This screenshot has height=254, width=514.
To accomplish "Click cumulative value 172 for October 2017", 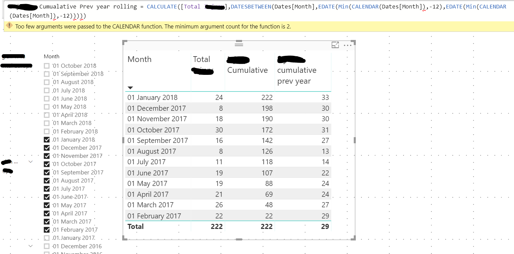I will (x=267, y=130).
